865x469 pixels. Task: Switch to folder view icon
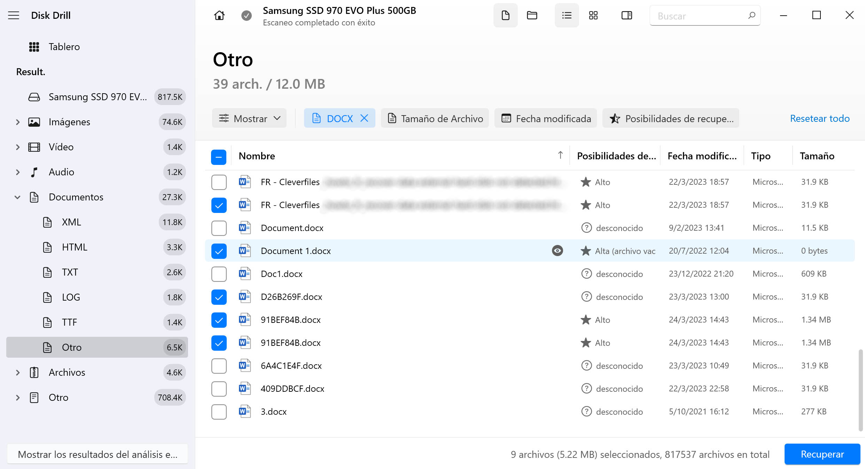point(532,15)
